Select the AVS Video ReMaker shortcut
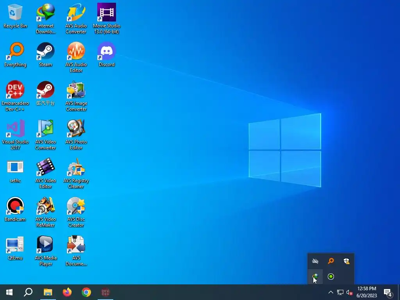Screen dimensions: 400x300 (x=45, y=212)
